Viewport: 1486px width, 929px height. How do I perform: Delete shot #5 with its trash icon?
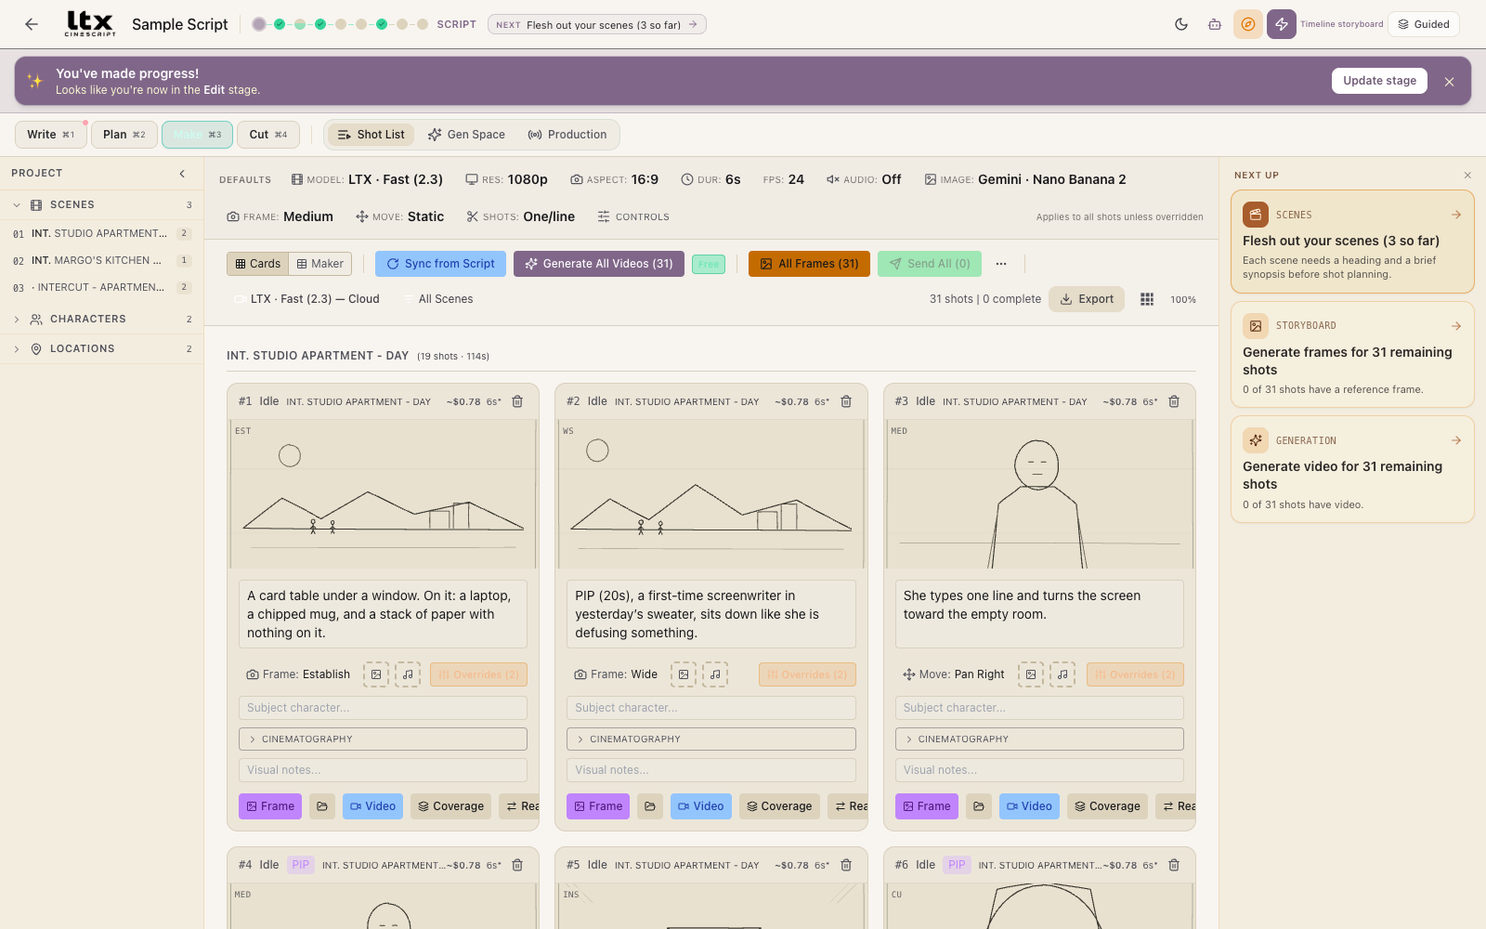click(846, 865)
